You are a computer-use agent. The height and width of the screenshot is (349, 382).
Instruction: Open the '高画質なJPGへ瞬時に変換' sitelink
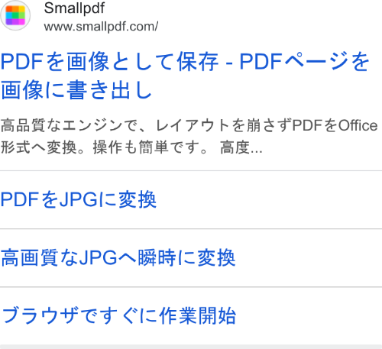(x=118, y=257)
